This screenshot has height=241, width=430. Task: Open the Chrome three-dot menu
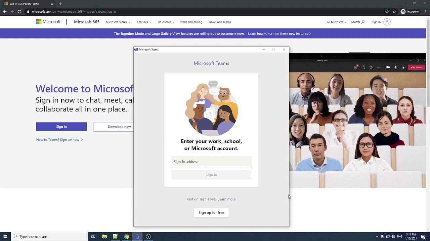tap(425, 12)
